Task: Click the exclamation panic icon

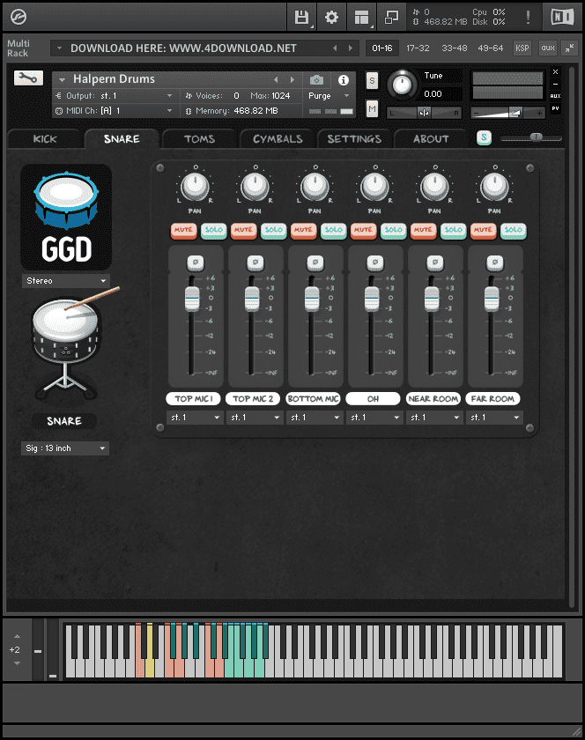Action: 528,18
